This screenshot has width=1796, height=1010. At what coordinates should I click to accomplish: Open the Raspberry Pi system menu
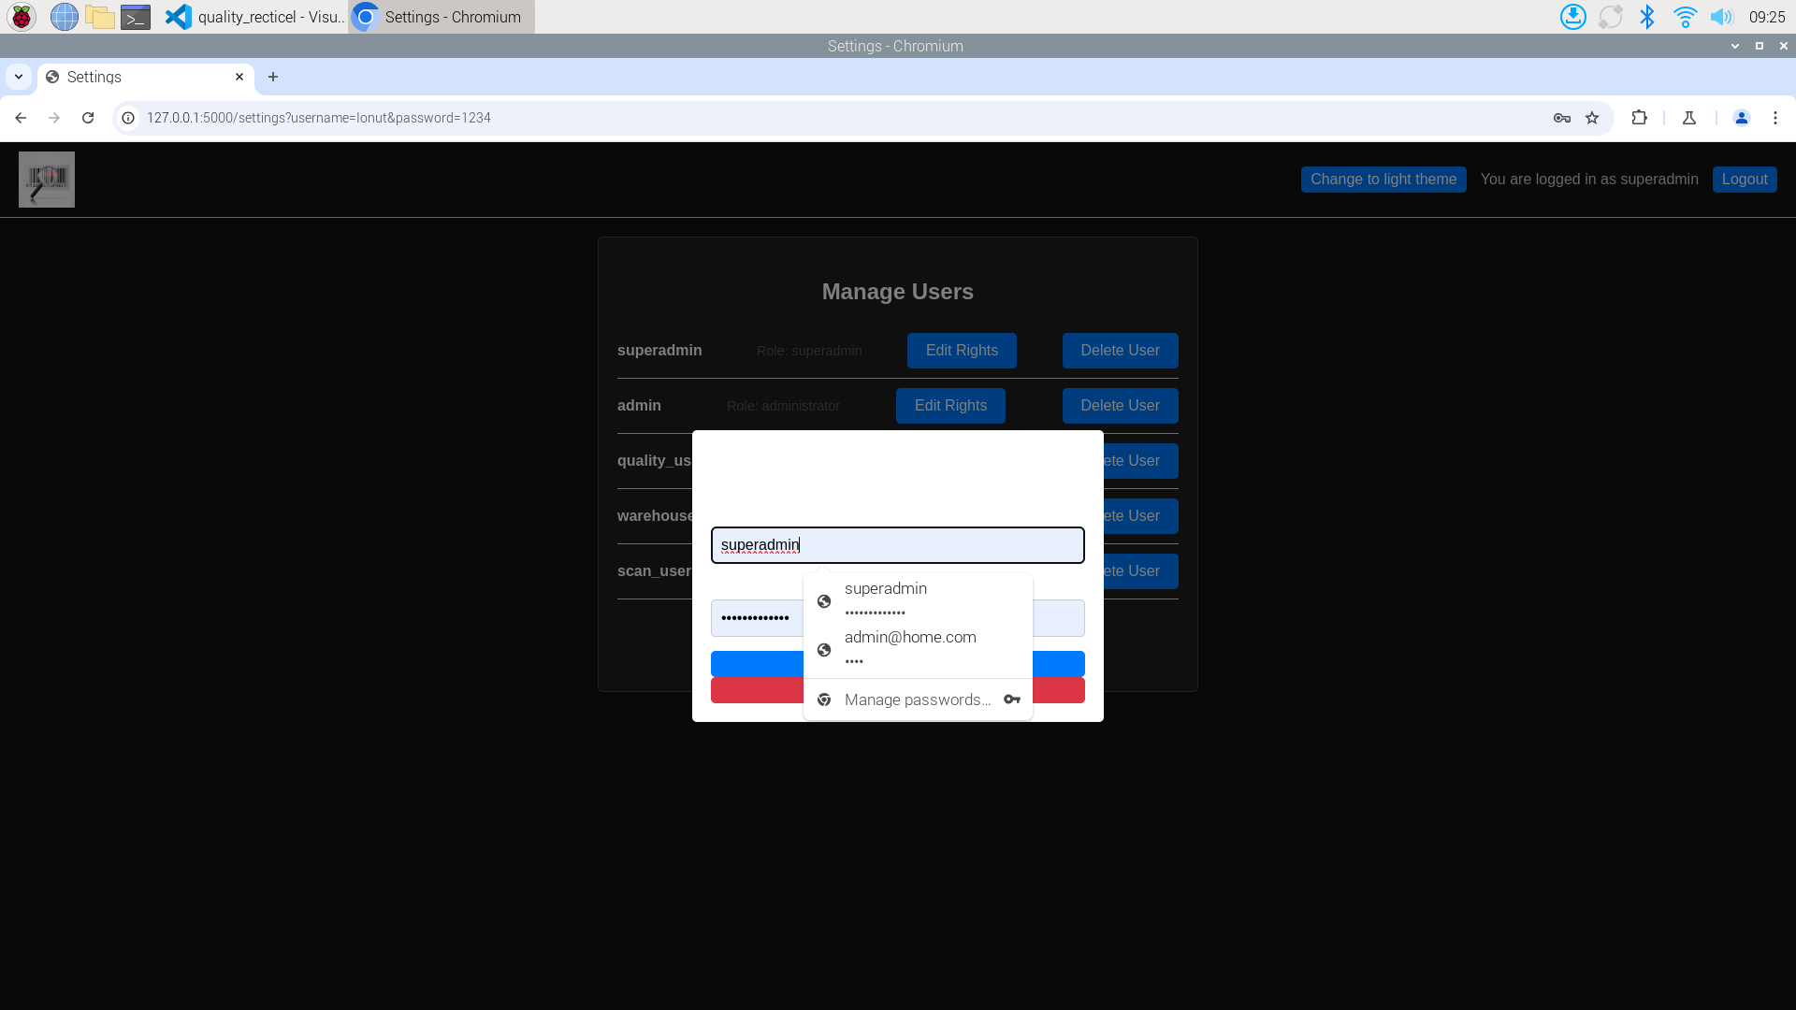(22, 17)
